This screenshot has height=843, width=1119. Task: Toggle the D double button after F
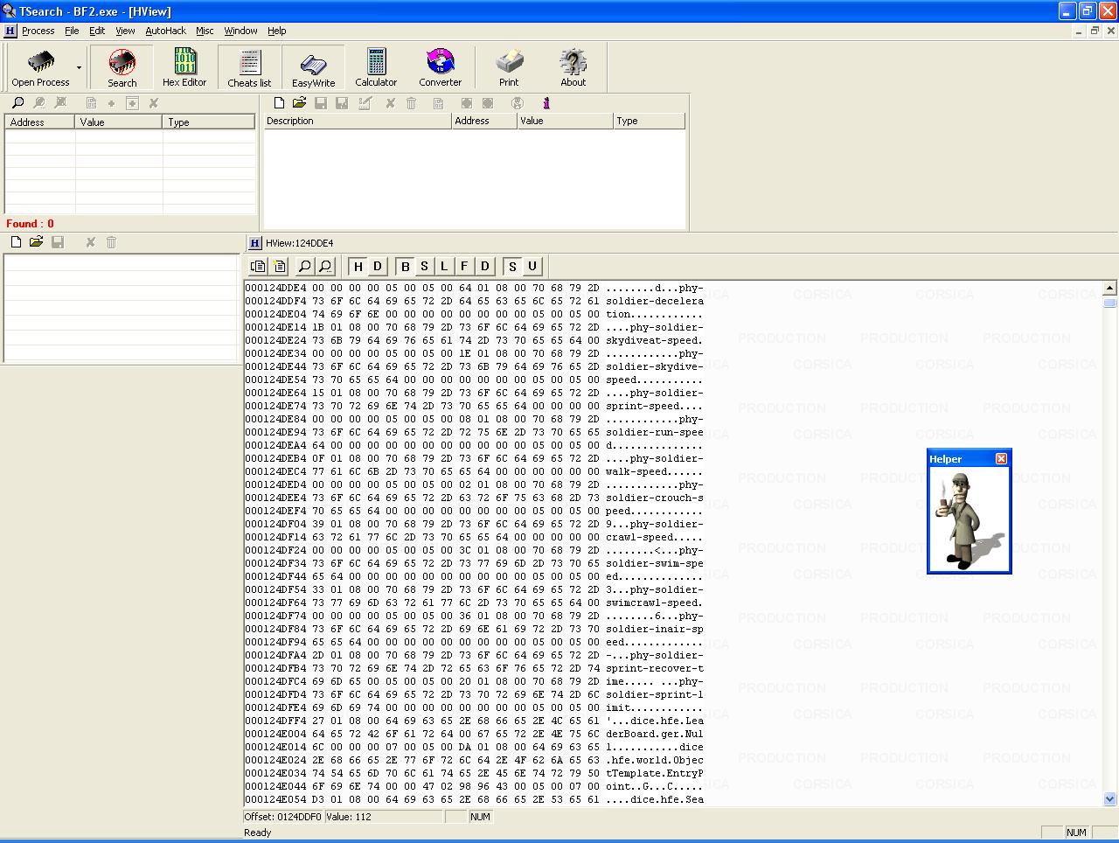tap(484, 267)
